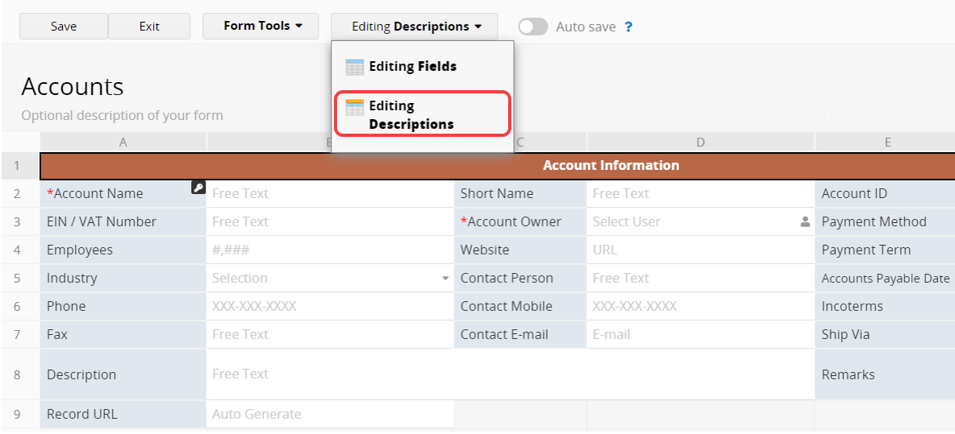This screenshot has width=955, height=434.
Task: Click the optional form description field
Action: tap(123, 115)
